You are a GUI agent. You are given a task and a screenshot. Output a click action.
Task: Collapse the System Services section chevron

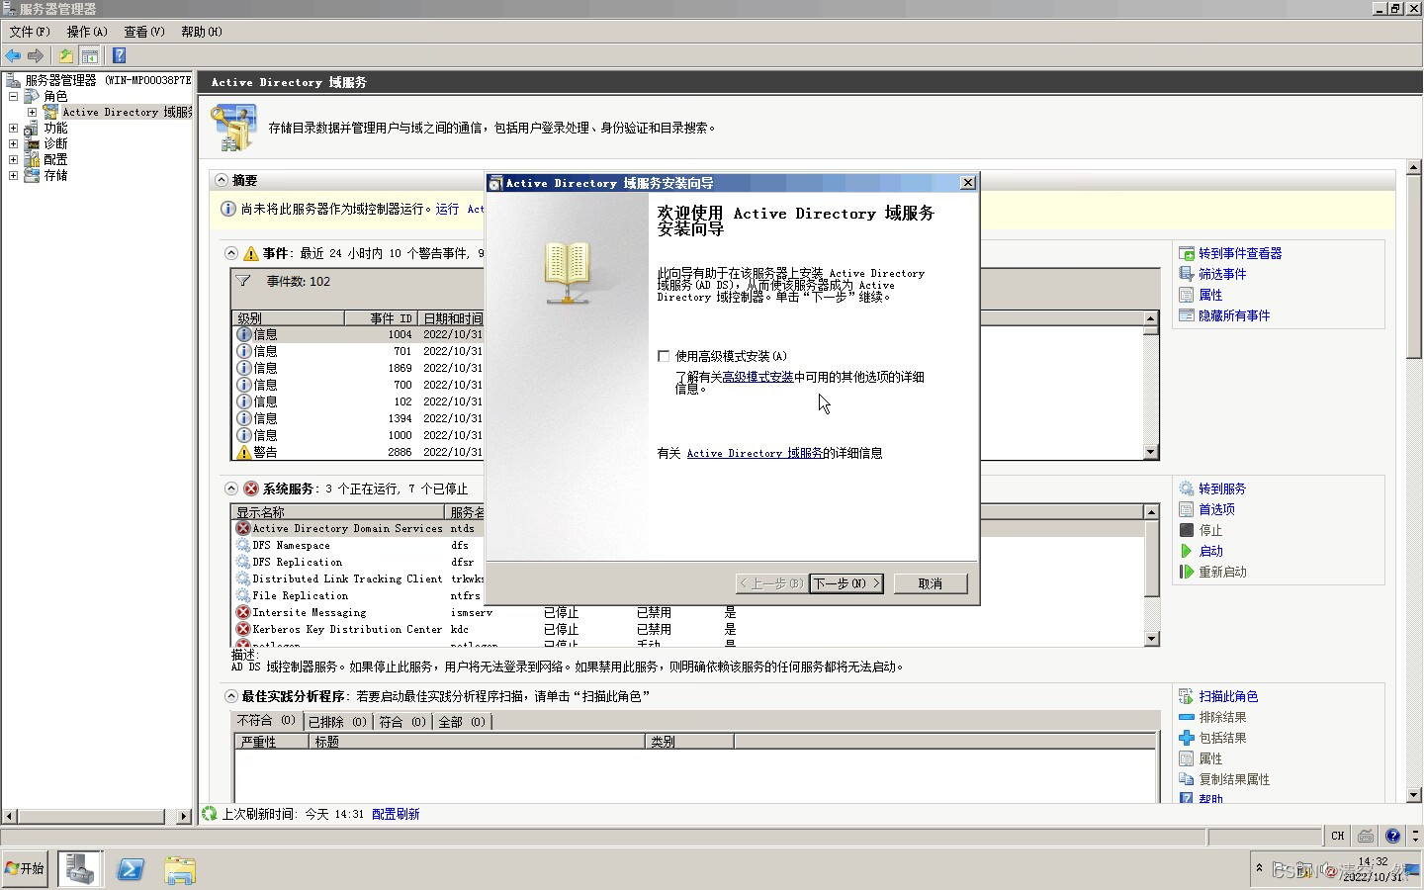pos(230,489)
